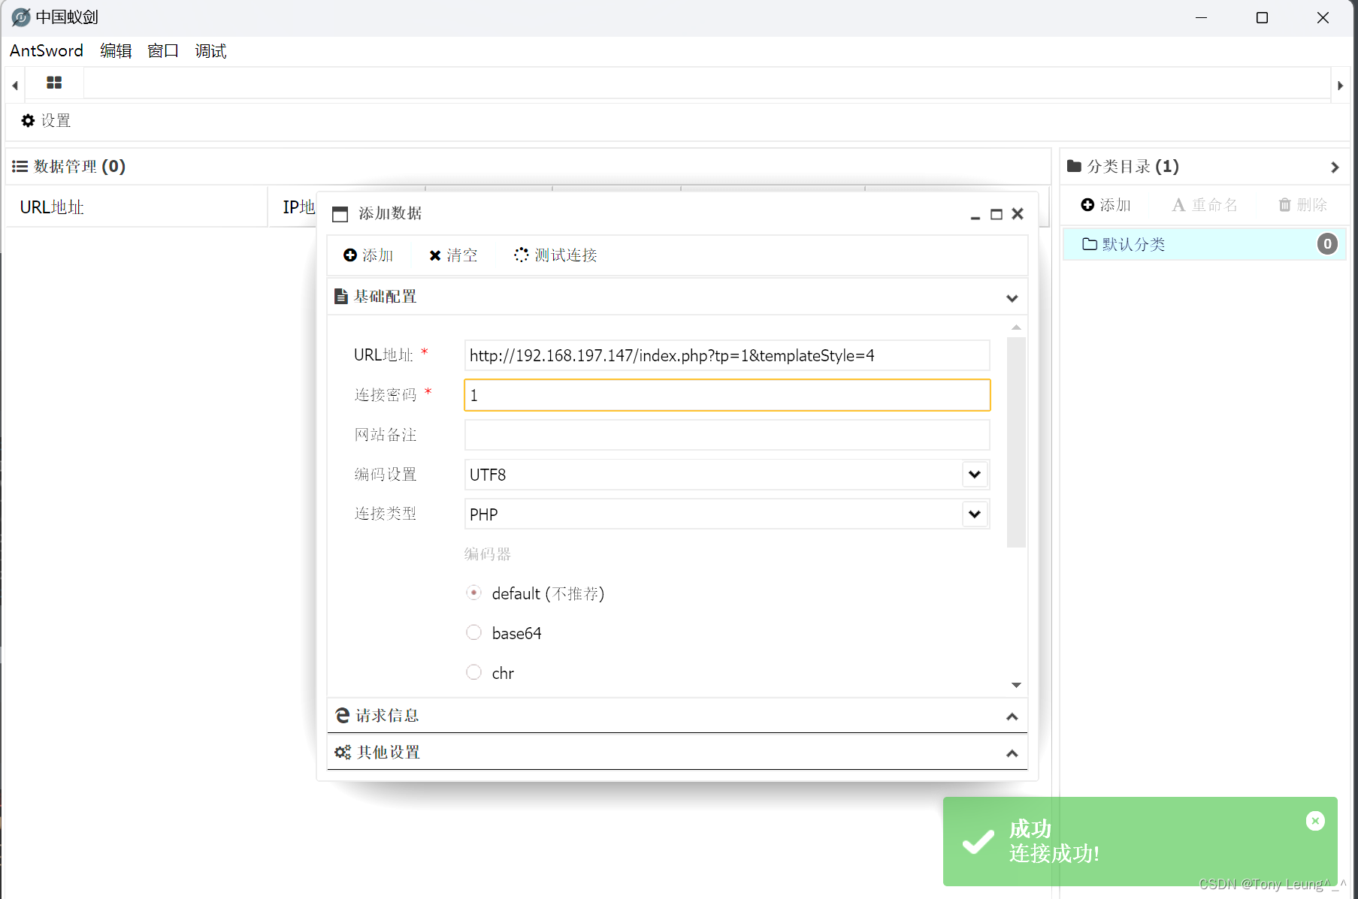Minimize the 中国蚁剑 main window

pos(1201,17)
